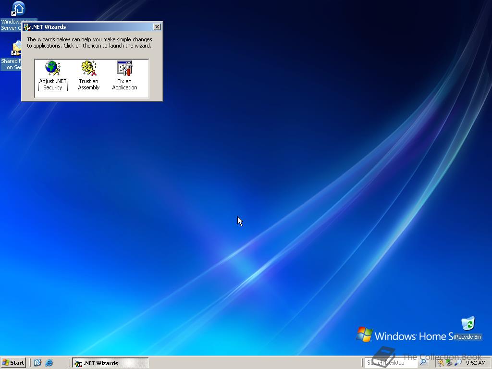This screenshot has height=369, width=492.
Task: Select the Windows Home Server Console shortcut
Action: pos(18,16)
